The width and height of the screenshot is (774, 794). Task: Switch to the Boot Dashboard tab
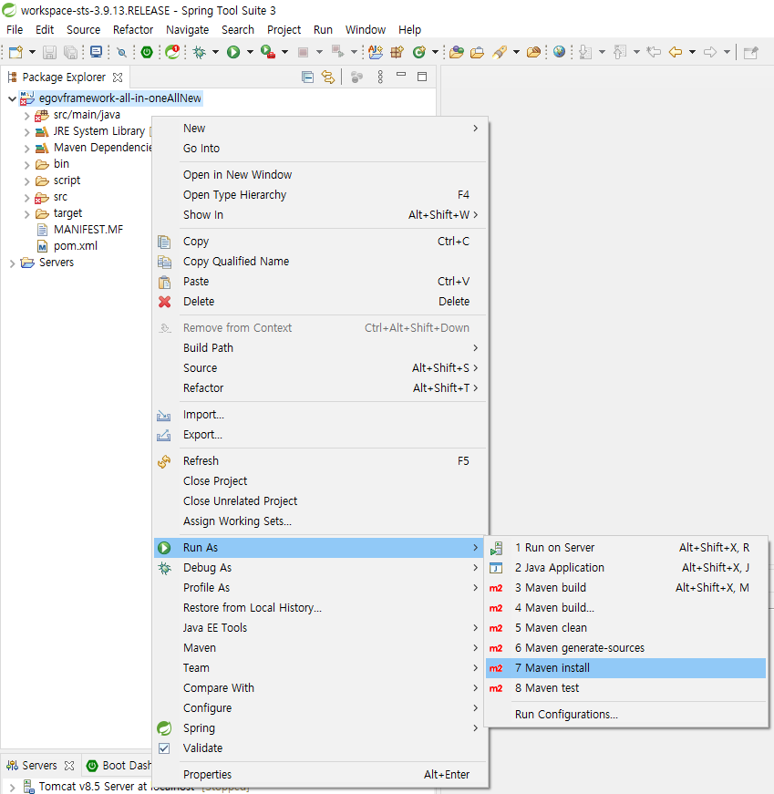(119, 766)
